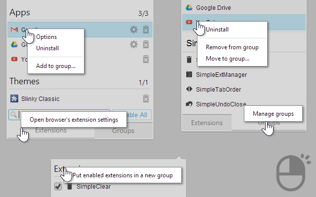
Task: Select 'Add to group...' menu entry
Action: coord(56,65)
